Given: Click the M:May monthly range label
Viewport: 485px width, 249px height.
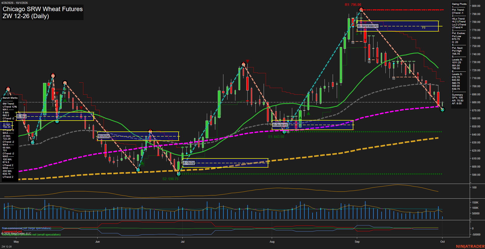Looking at the screenshot, I should pos(22,116).
